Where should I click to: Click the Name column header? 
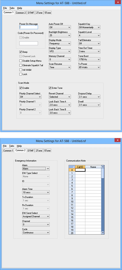click(93, 167)
